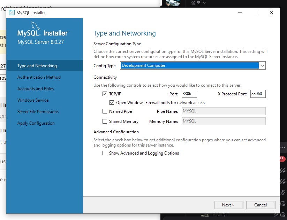This screenshot has width=287, height=220.
Task: Click the Cancel button
Action: (x=260, y=205)
